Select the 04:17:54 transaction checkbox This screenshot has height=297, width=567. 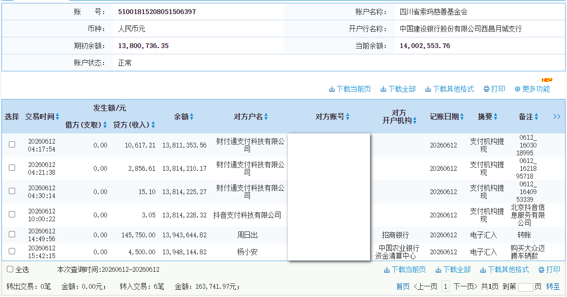pos(12,144)
